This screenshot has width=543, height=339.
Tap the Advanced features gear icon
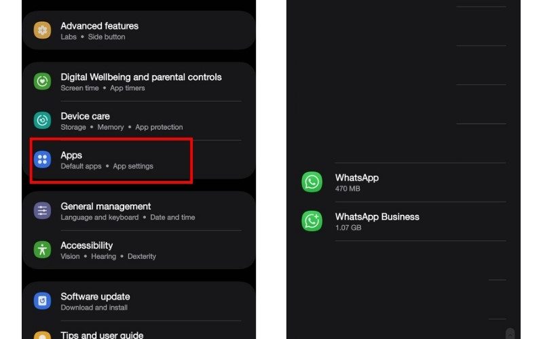pos(42,30)
